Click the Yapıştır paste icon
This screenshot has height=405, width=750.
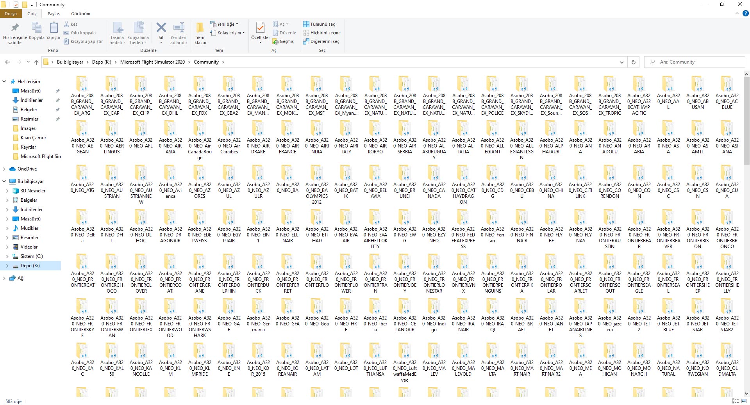pos(54,31)
